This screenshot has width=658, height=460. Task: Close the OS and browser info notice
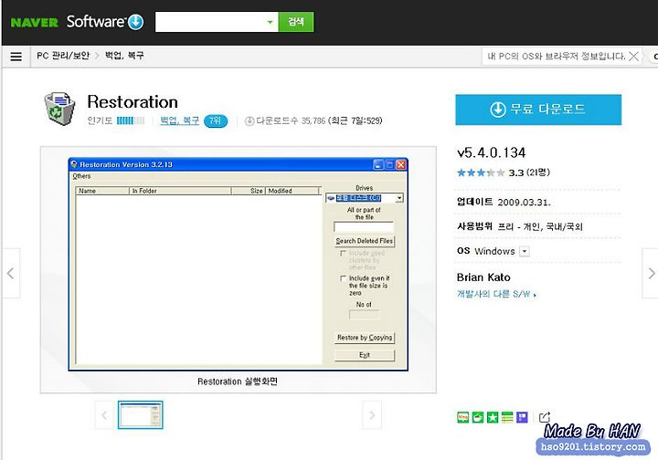coord(634,57)
